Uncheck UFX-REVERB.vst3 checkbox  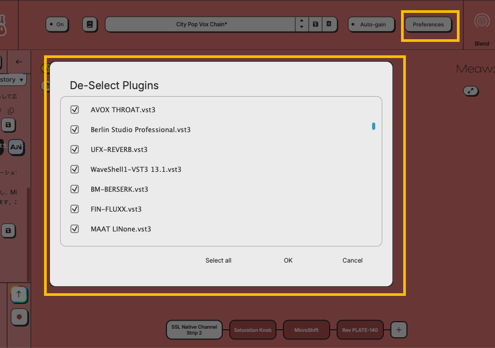click(75, 149)
